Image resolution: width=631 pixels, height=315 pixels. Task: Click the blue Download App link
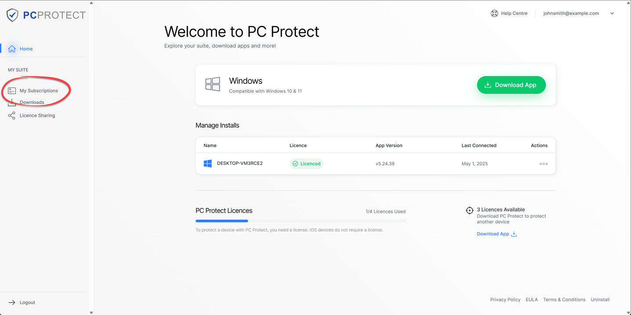tap(493, 234)
